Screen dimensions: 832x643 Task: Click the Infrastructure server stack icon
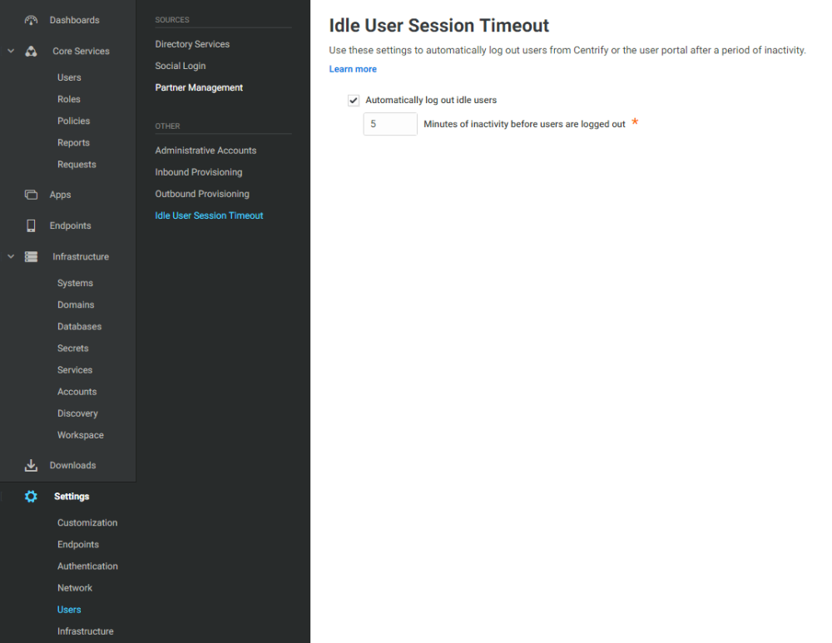pyautogui.click(x=31, y=257)
